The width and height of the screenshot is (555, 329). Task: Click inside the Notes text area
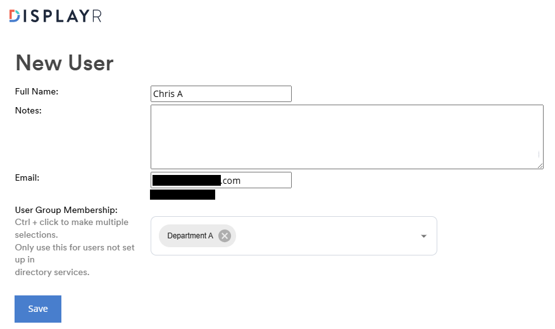click(346, 136)
